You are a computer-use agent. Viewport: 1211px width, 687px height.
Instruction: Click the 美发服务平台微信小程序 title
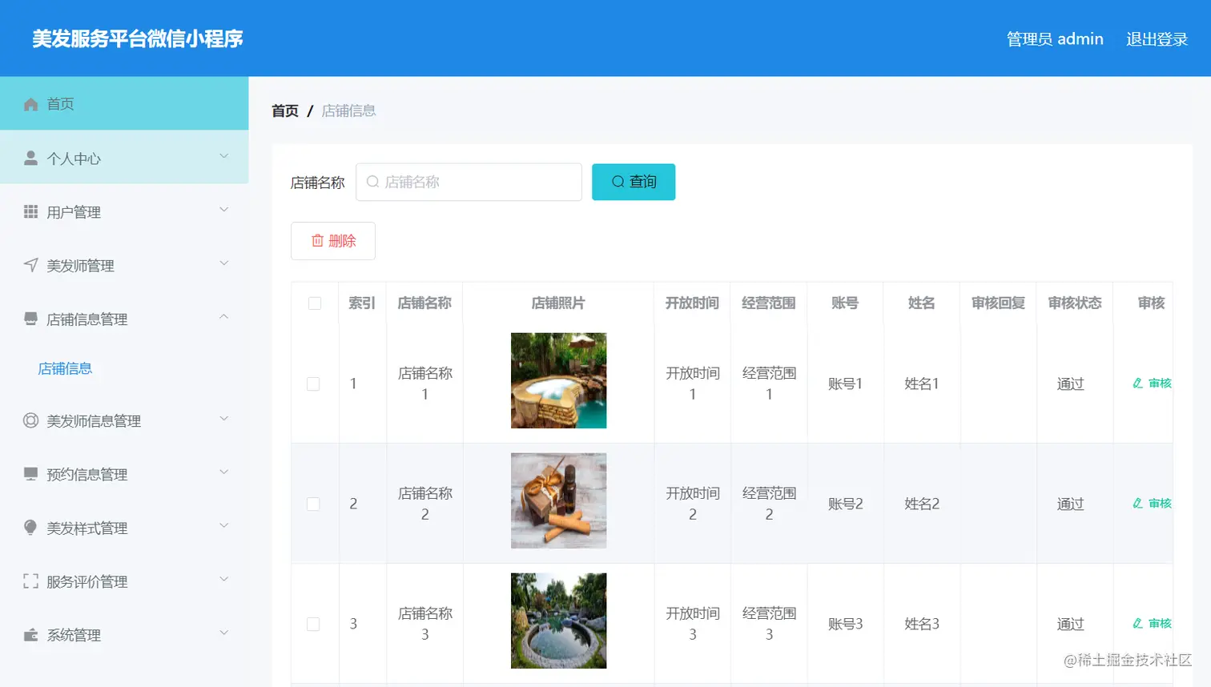tap(138, 38)
